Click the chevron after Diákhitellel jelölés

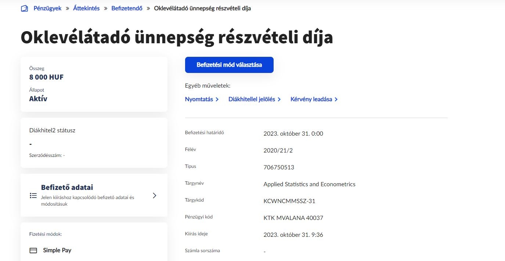click(279, 99)
